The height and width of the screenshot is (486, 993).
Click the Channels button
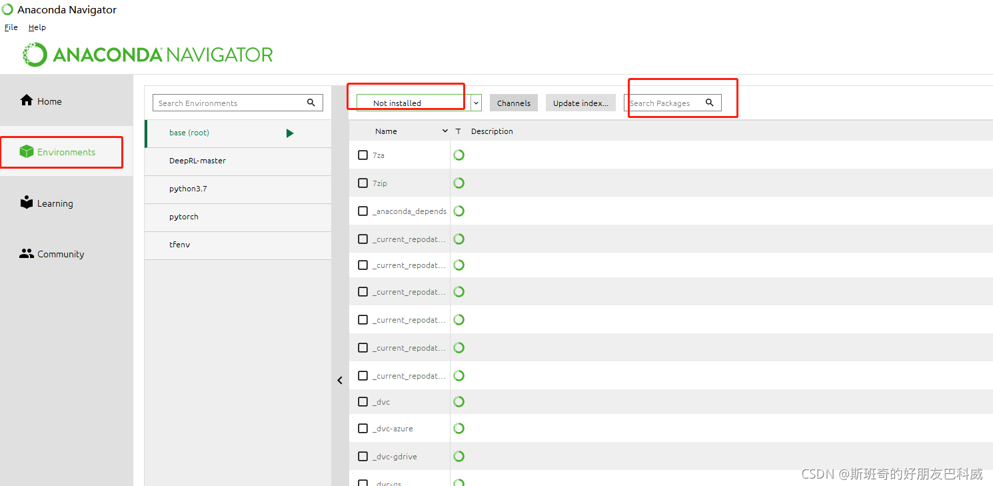[514, 103]
